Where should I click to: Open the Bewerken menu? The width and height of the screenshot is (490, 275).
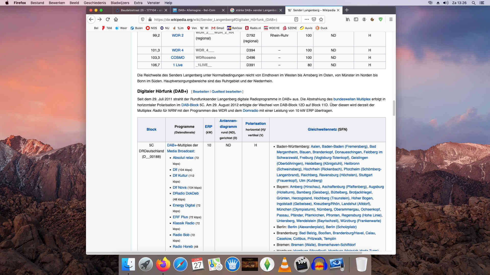(x=57, y=3)
